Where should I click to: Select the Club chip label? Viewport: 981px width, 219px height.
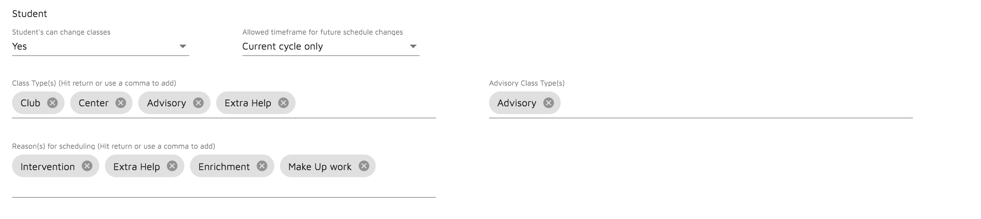[30, 103]
